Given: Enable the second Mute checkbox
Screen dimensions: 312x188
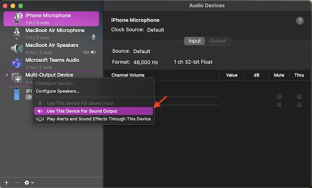Looking at the screenshot, I should click(x=279, y=105).
